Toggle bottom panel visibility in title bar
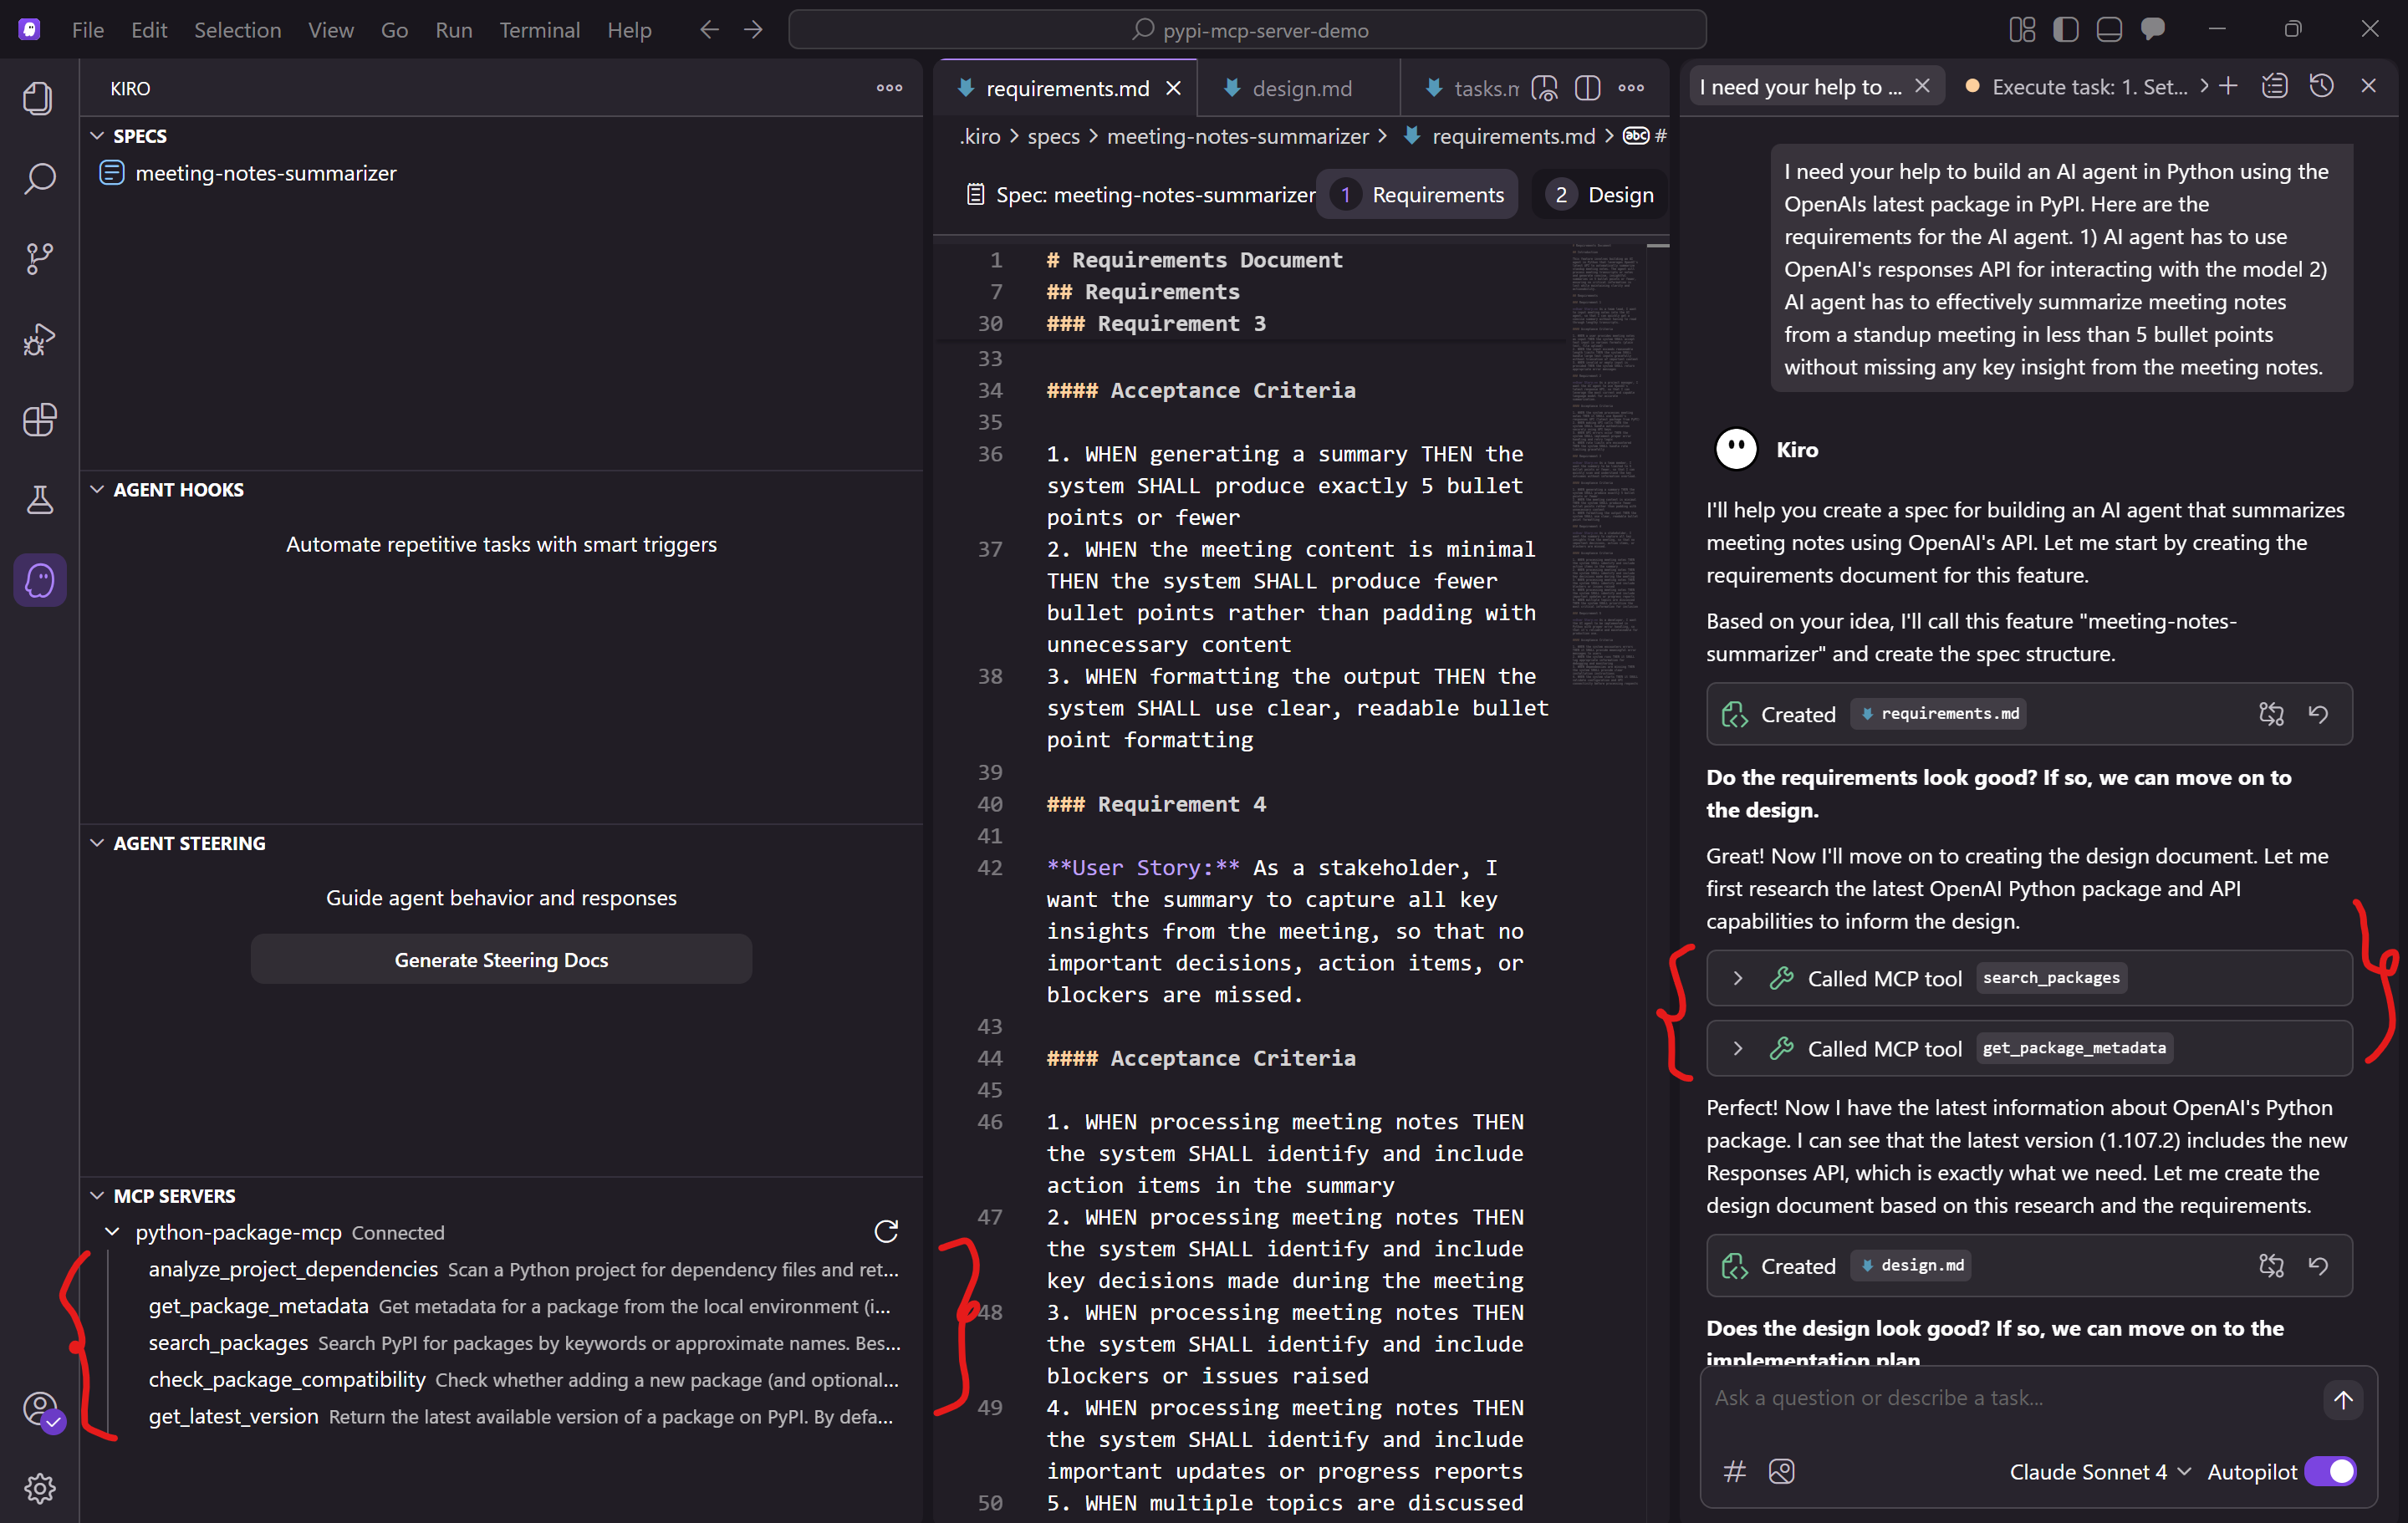Viewport: 2408px width, 1523px height. tap(2109, 30)
